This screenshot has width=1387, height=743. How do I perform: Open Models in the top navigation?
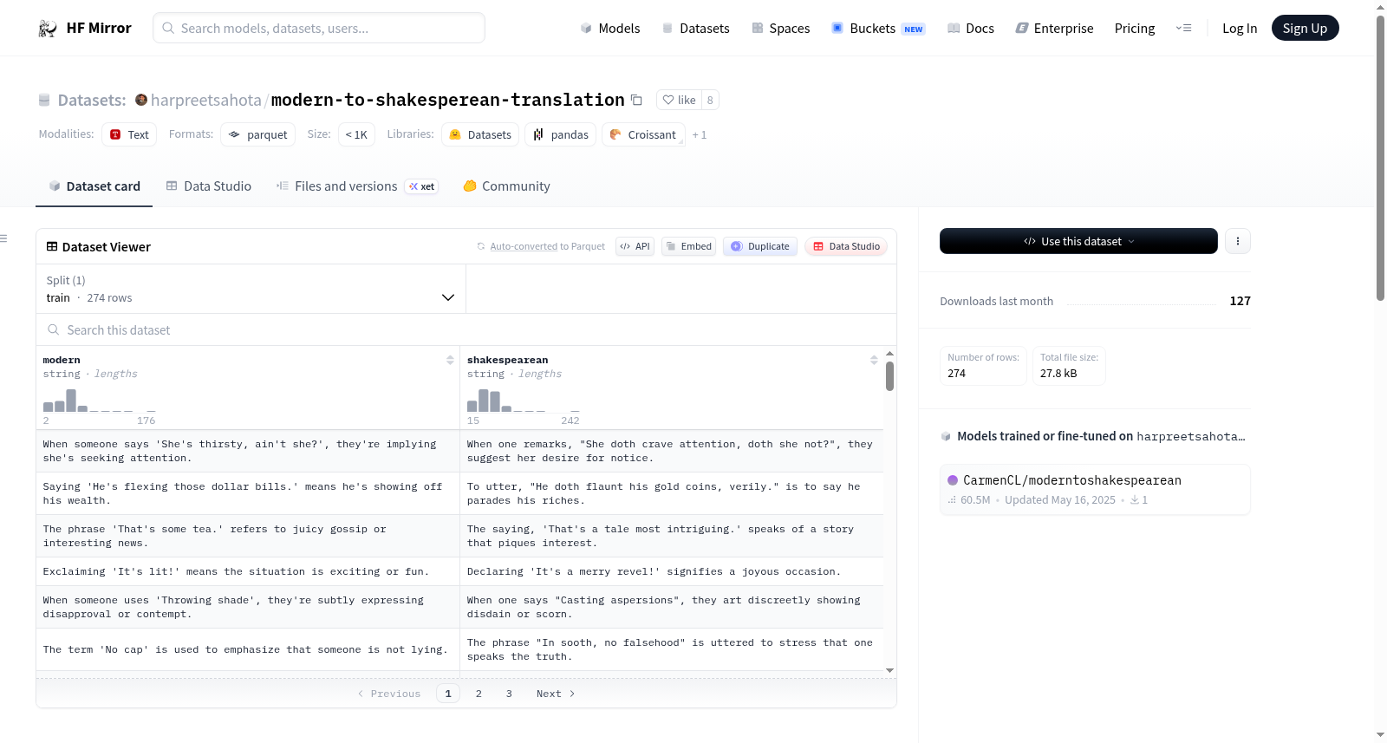coord(610,29)
